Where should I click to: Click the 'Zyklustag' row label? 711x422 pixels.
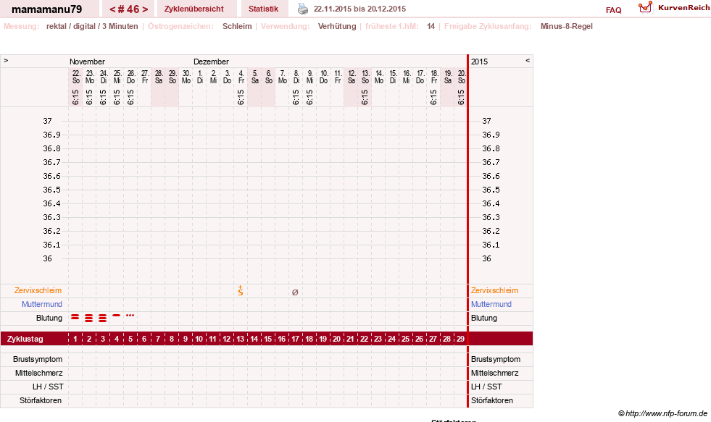click(25, 339)
